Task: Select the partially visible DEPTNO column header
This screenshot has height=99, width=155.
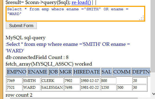Action: [x=141, y=72]
